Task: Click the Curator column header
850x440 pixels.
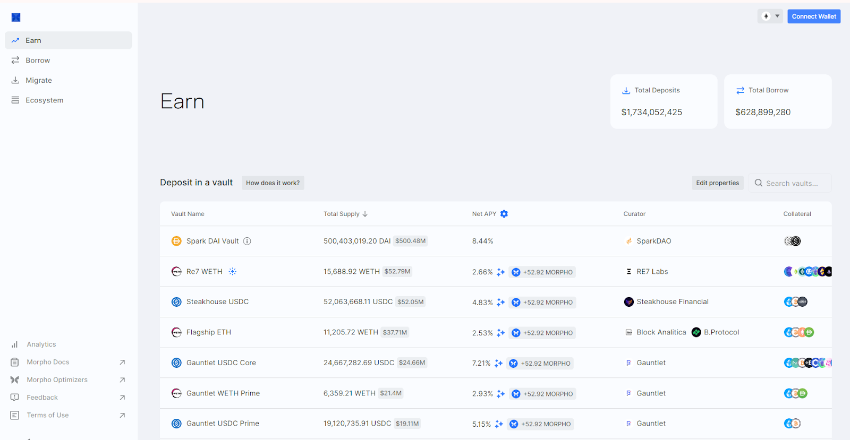Action: [x=634, y=214]
